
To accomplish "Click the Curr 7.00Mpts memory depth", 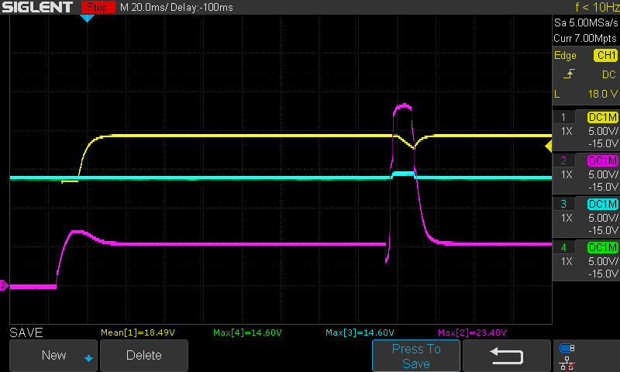I will click(585, 38).
